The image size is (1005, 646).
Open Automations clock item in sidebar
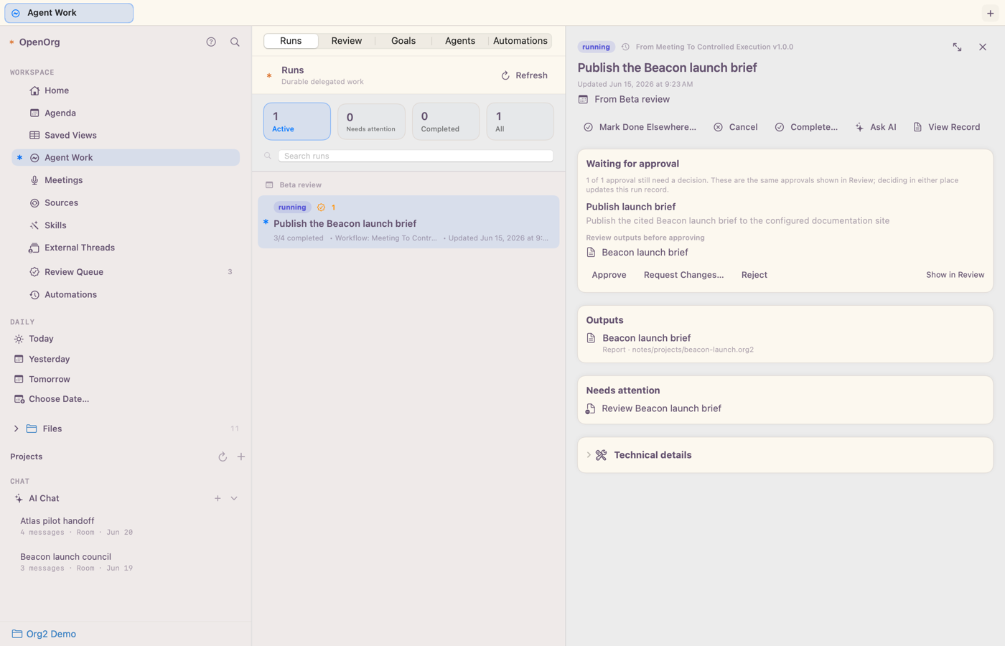(x=126, y=294)
